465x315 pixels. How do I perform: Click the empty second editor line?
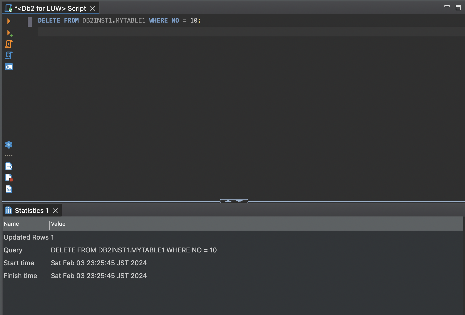[x=251, y=32]
